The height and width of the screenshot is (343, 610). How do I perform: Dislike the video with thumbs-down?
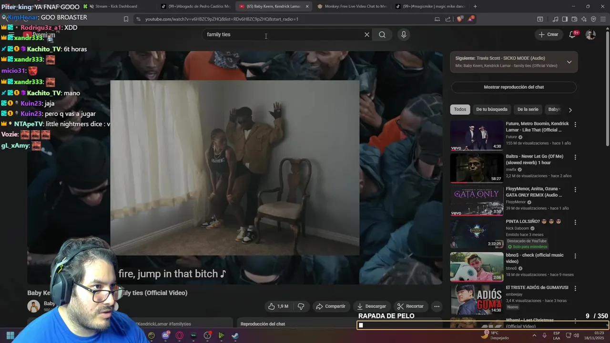coord(301,306)
